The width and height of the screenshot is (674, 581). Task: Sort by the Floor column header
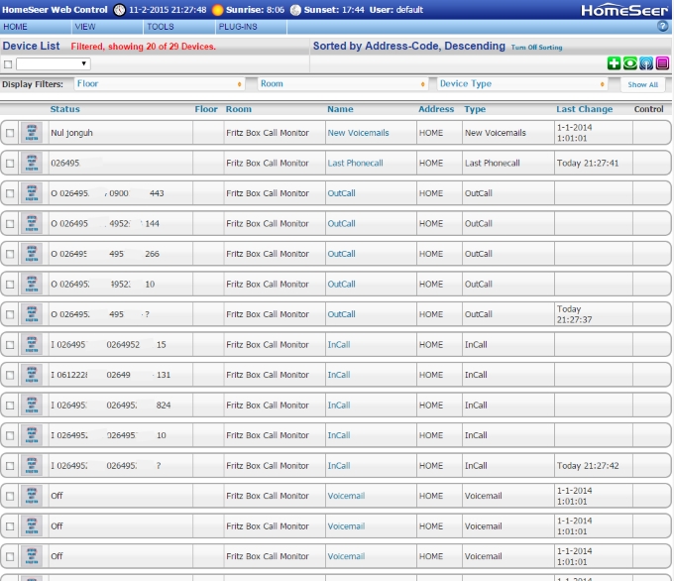point(206,109)
